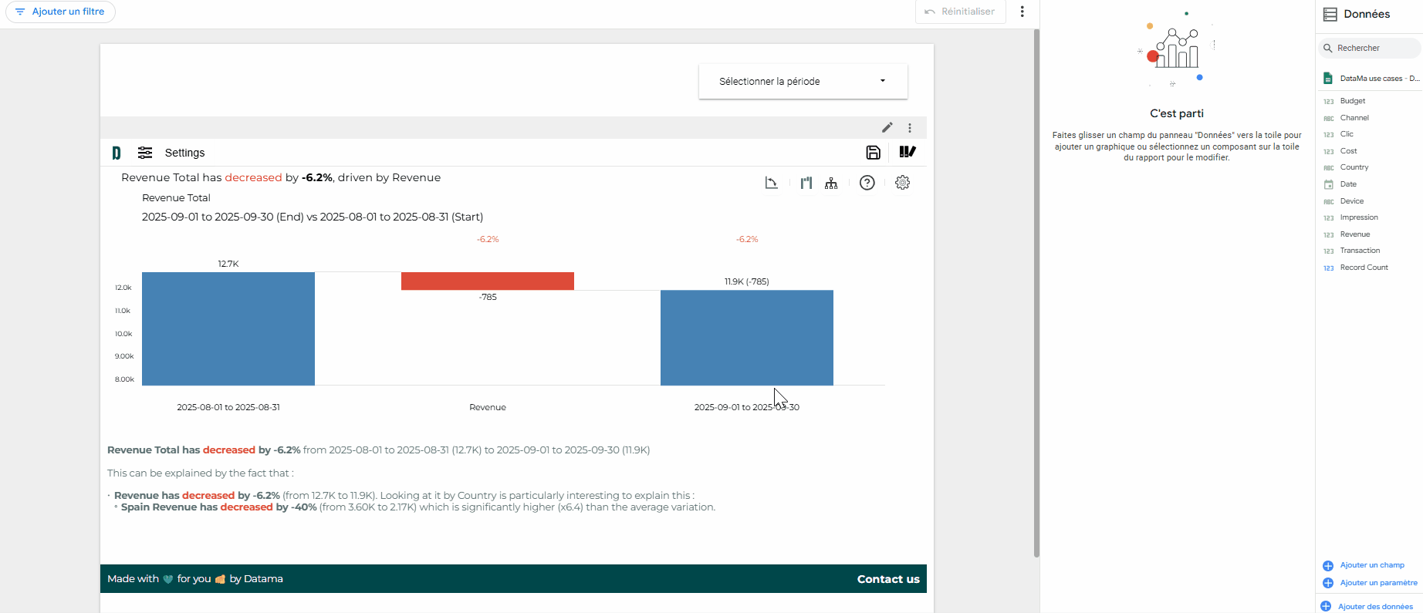Click the Données panel header icon
The image size is (1423, 613).
(x=1330, y=14)
